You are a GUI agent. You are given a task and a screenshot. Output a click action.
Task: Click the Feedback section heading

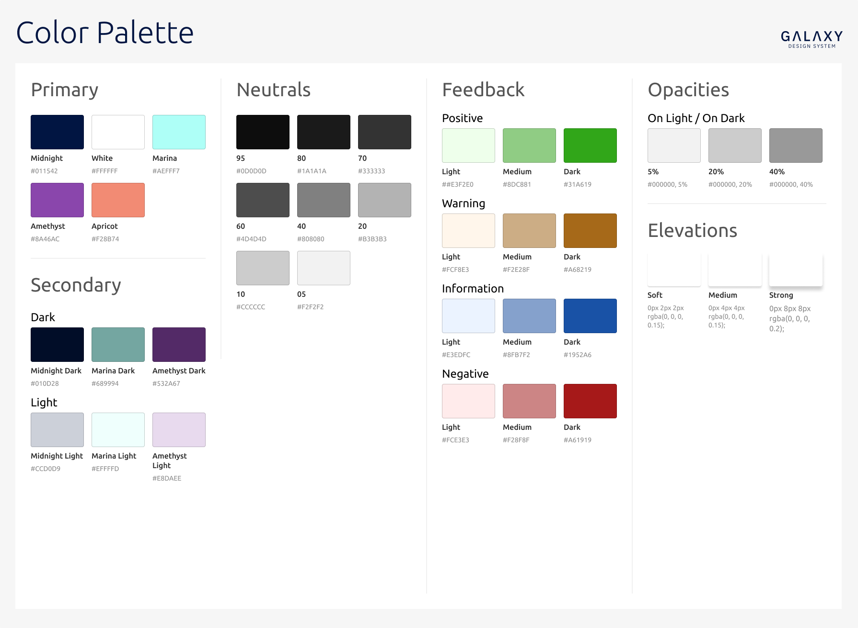coord(483,90)
